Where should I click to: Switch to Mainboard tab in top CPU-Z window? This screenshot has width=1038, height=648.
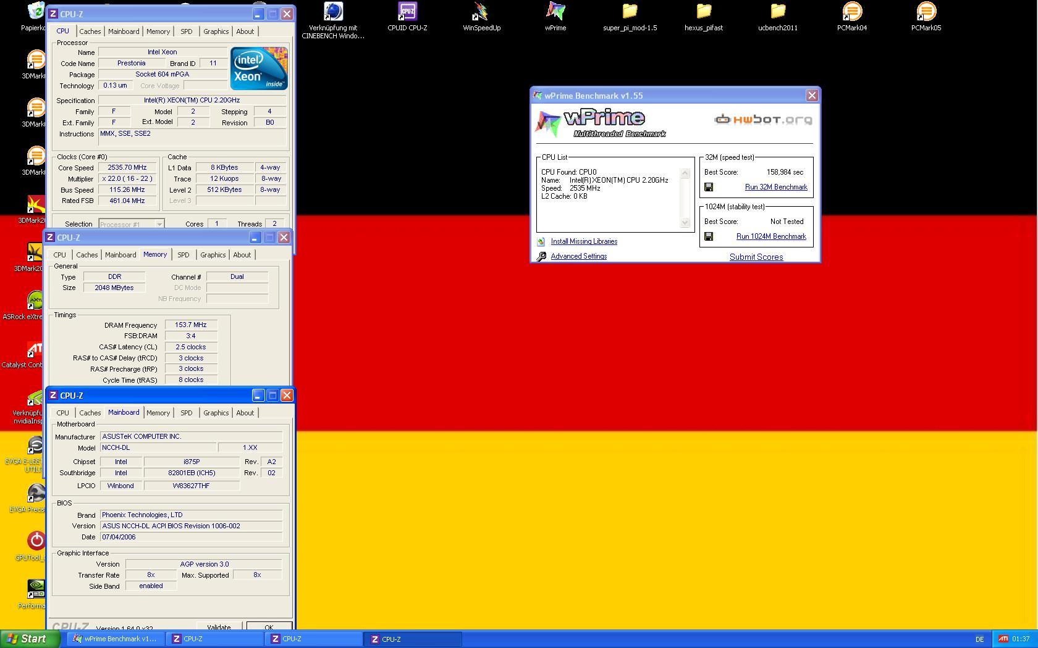pos(124,31)
